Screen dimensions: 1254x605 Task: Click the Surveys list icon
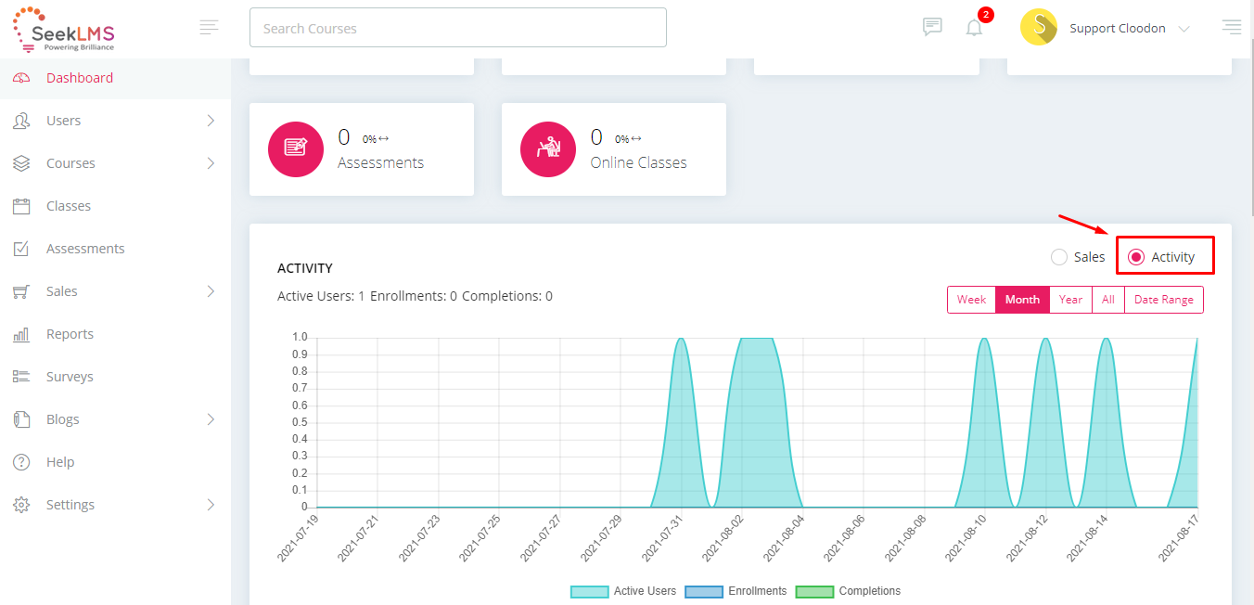click(21, 377)
